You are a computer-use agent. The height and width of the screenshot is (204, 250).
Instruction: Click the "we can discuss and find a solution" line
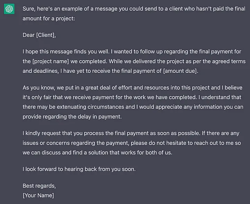[x=97, y=153]
